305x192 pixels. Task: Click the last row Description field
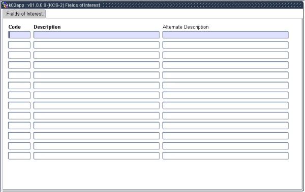point(97,156)
